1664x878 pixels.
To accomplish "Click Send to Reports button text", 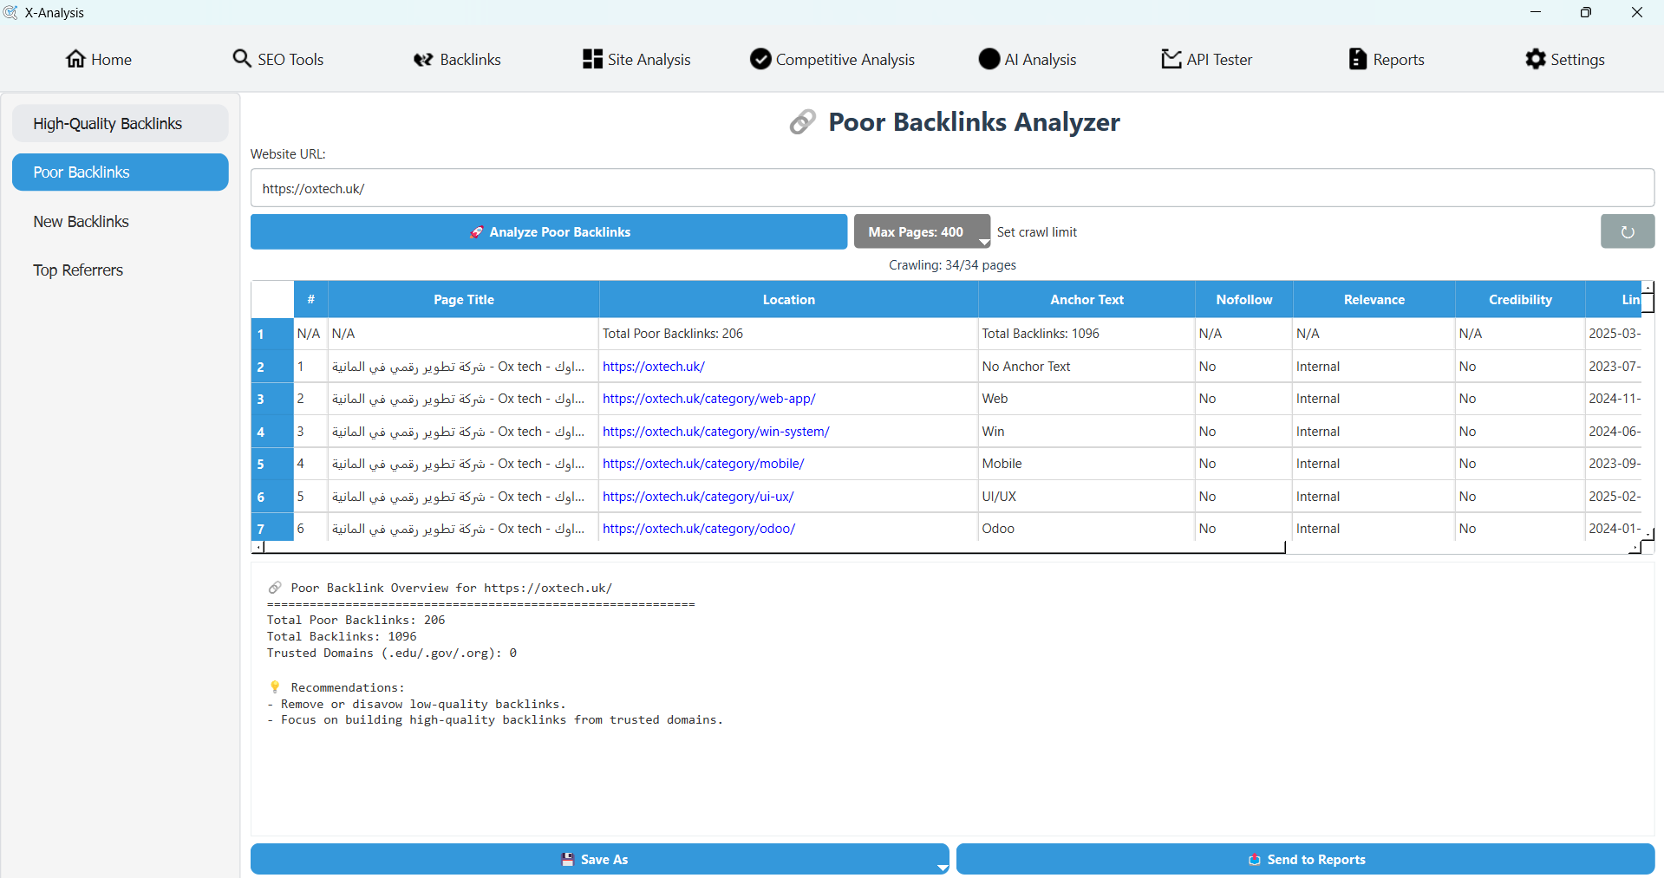I will pos(1316,860).
